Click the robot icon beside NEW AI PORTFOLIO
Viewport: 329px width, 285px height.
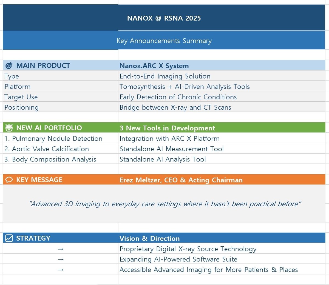point(9,128)
